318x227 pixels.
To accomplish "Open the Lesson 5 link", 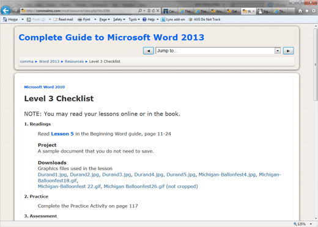I will click(62, 134).
